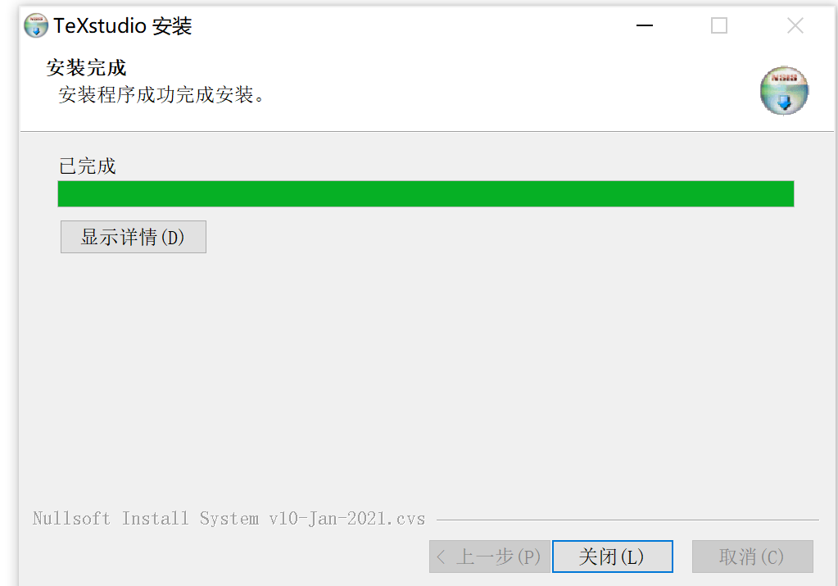This screenshot has width=838, height=586.
Task: Minimize the TeXstudio installer window
Action: pos(644,25)
